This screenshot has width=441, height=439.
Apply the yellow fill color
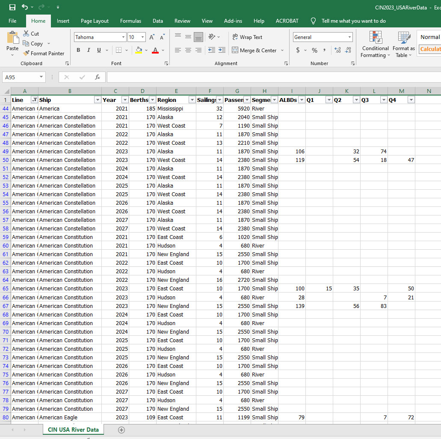[139, 50]
